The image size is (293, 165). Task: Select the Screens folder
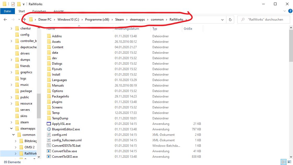57,107
